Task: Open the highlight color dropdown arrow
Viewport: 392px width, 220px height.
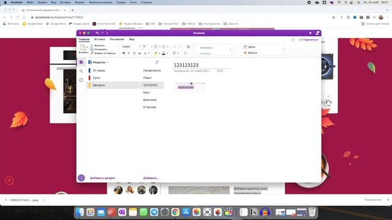Action: pyautogui.click(x=159, y=53)
